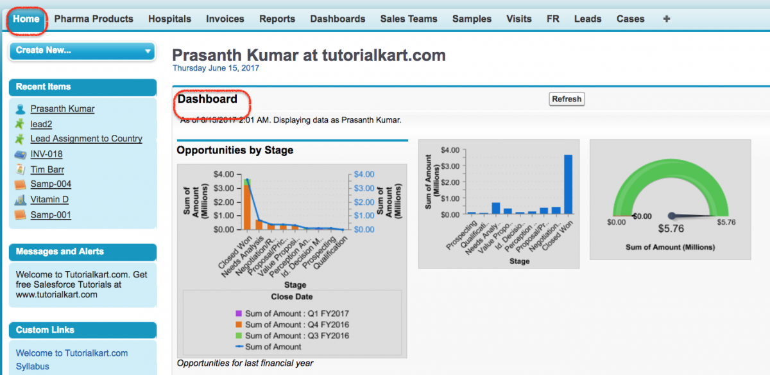Open the Cases tab
Image resolution: width=770 pixels, height=375 pixels.
(630, 19)
